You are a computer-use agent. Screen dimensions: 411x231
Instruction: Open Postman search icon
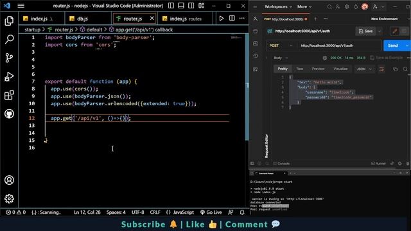(329, 7)
